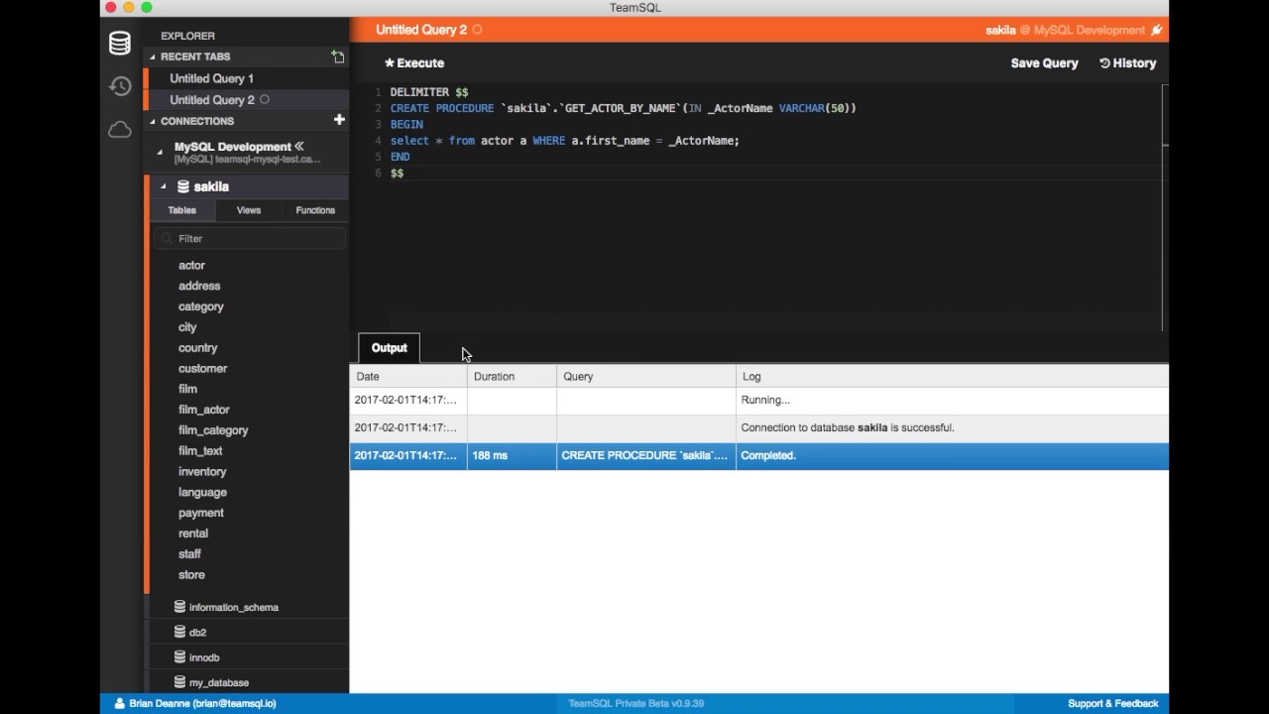
Task: Select the inventory table
Action: [202, 471]
